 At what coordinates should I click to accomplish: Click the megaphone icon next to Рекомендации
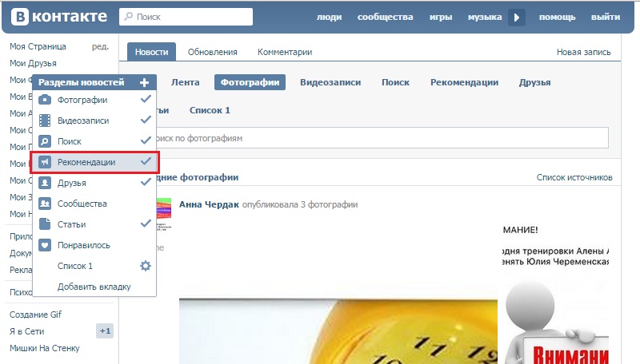click(45, 162)
